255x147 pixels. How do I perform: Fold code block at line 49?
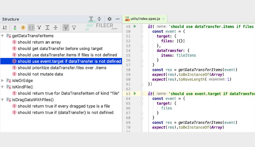[142, 26]
